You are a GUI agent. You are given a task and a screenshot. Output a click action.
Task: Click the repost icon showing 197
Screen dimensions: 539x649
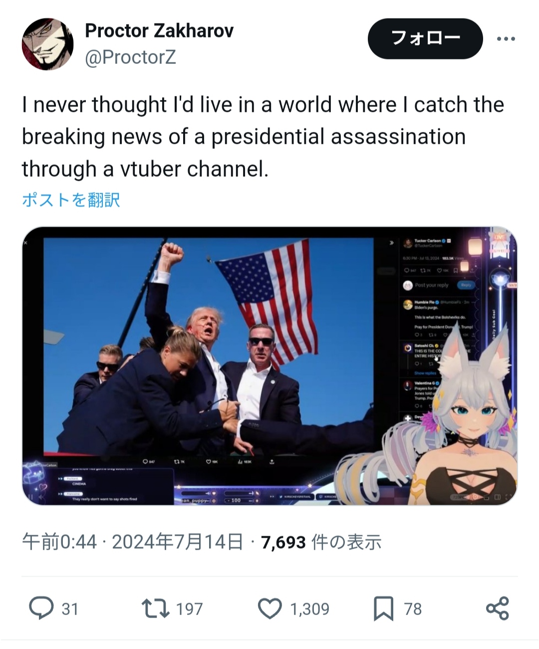tap(155, 609)
